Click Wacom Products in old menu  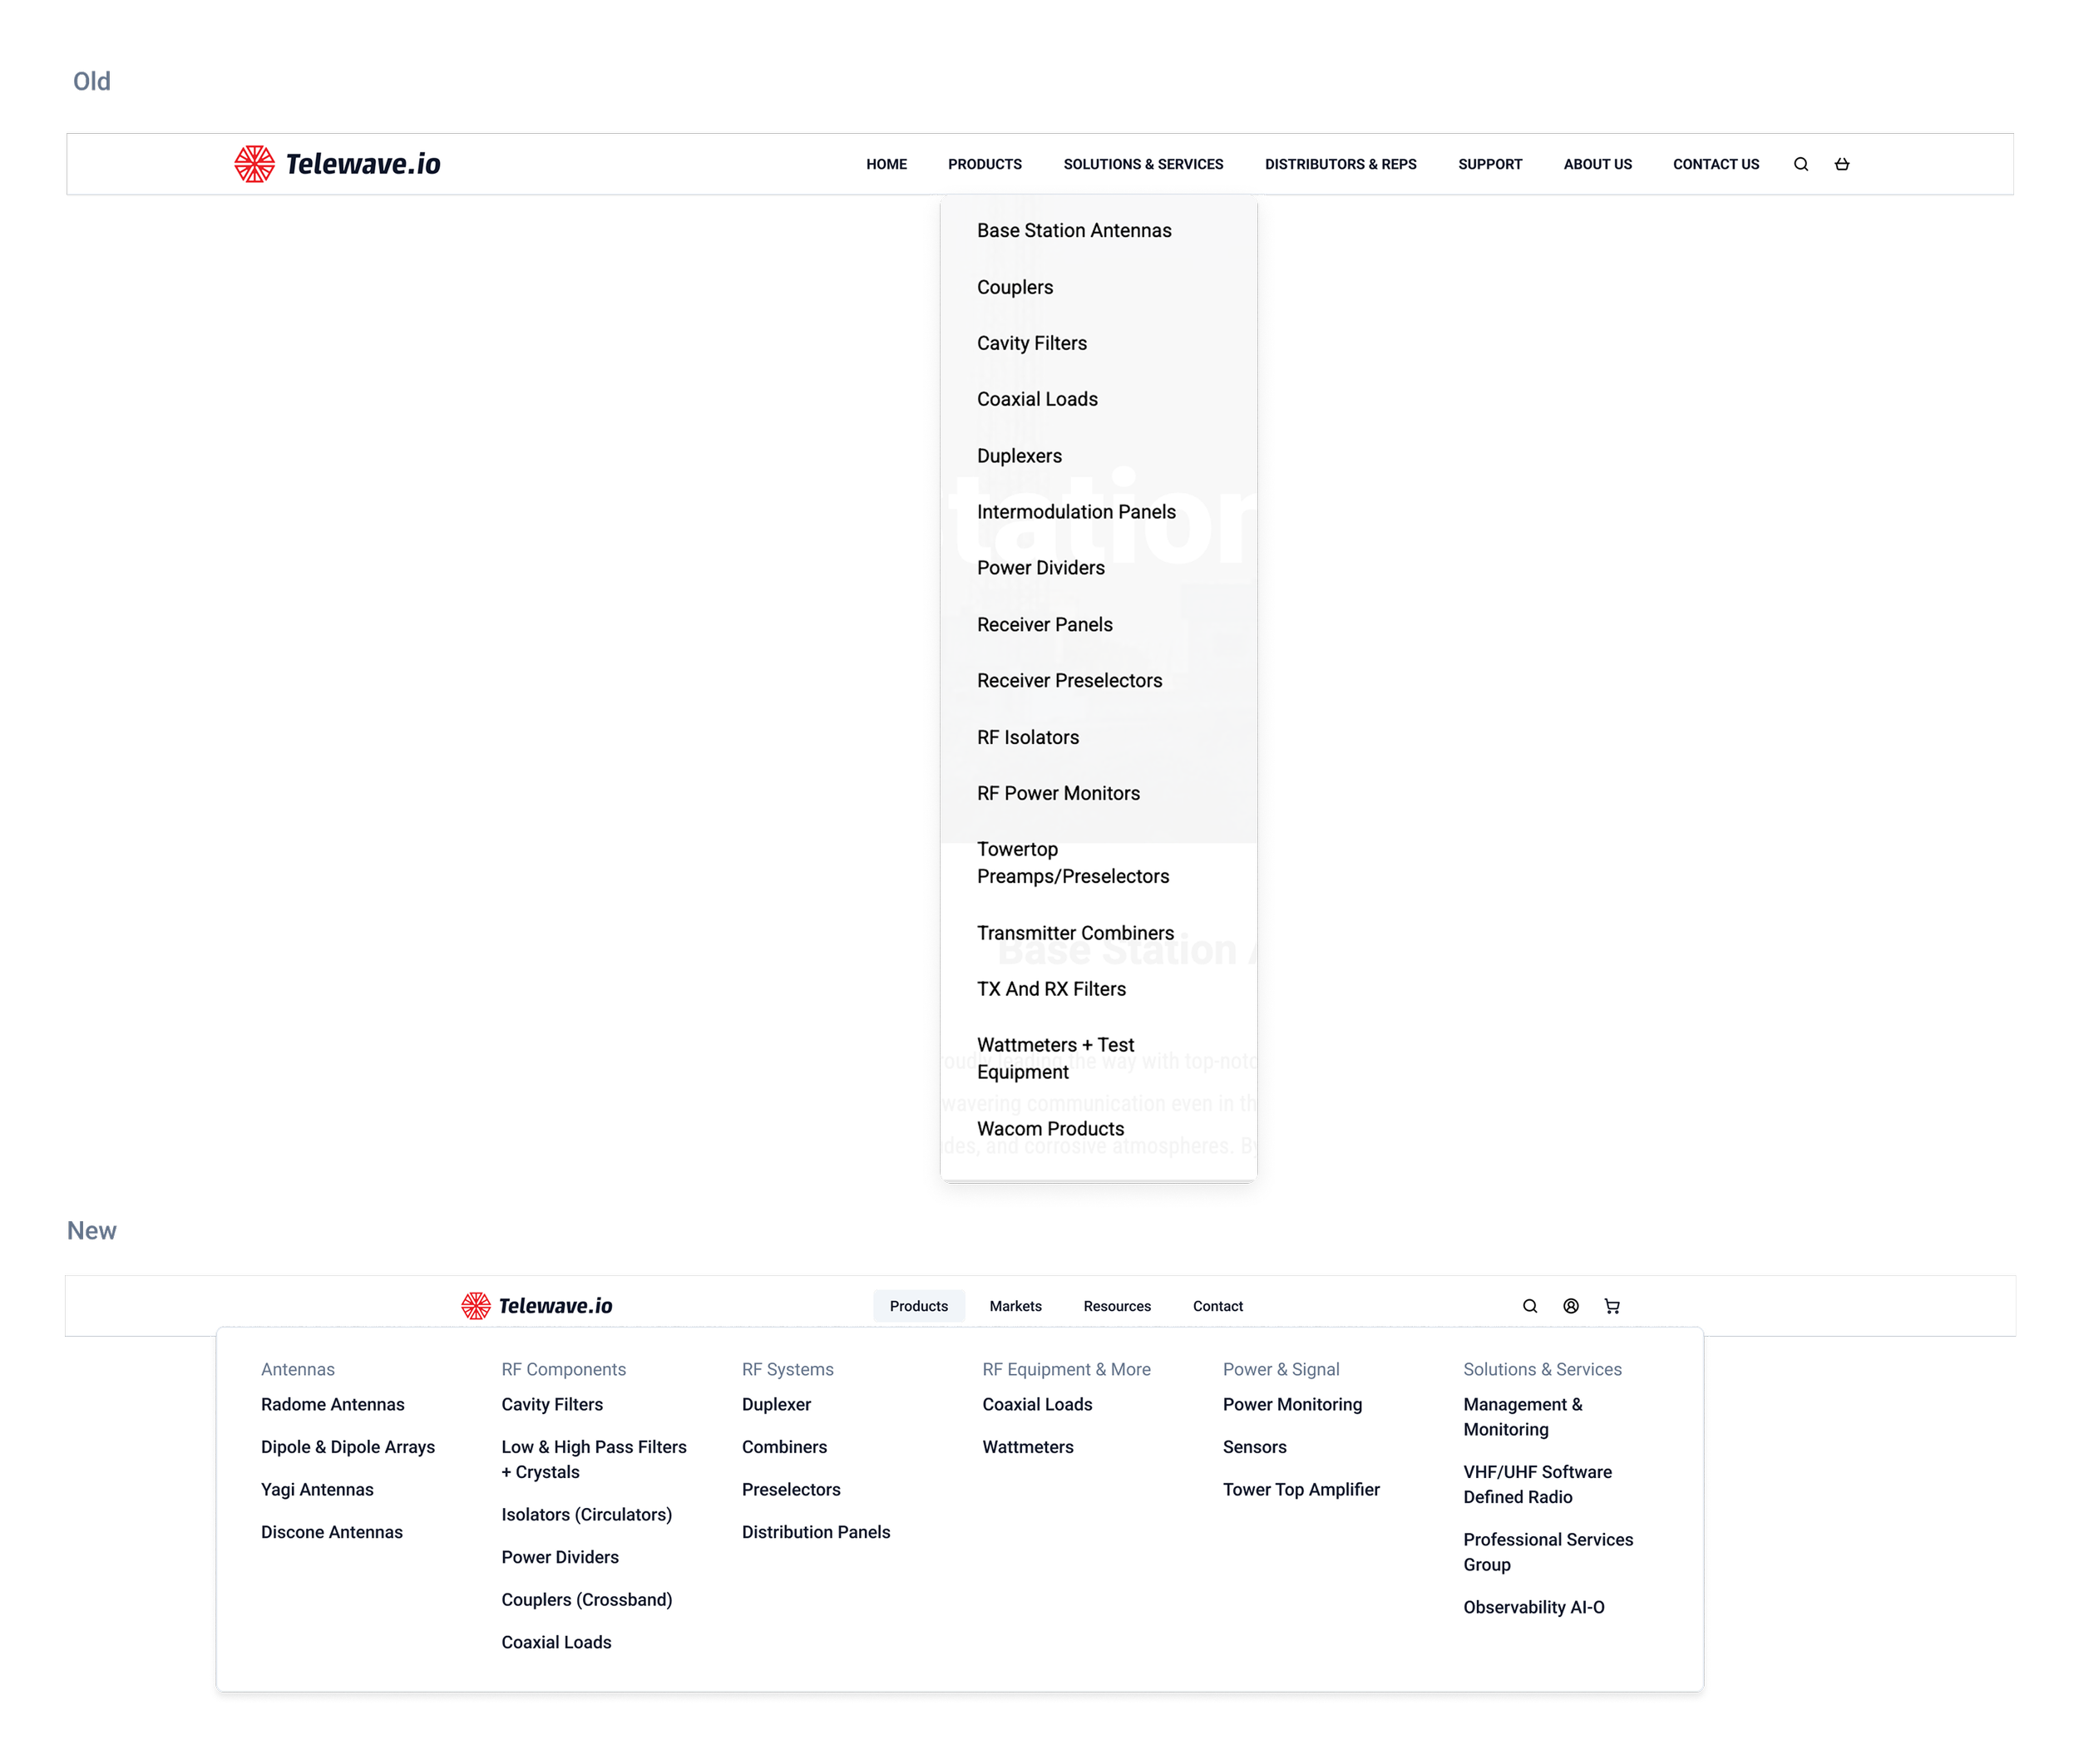coord(1049,1129)
